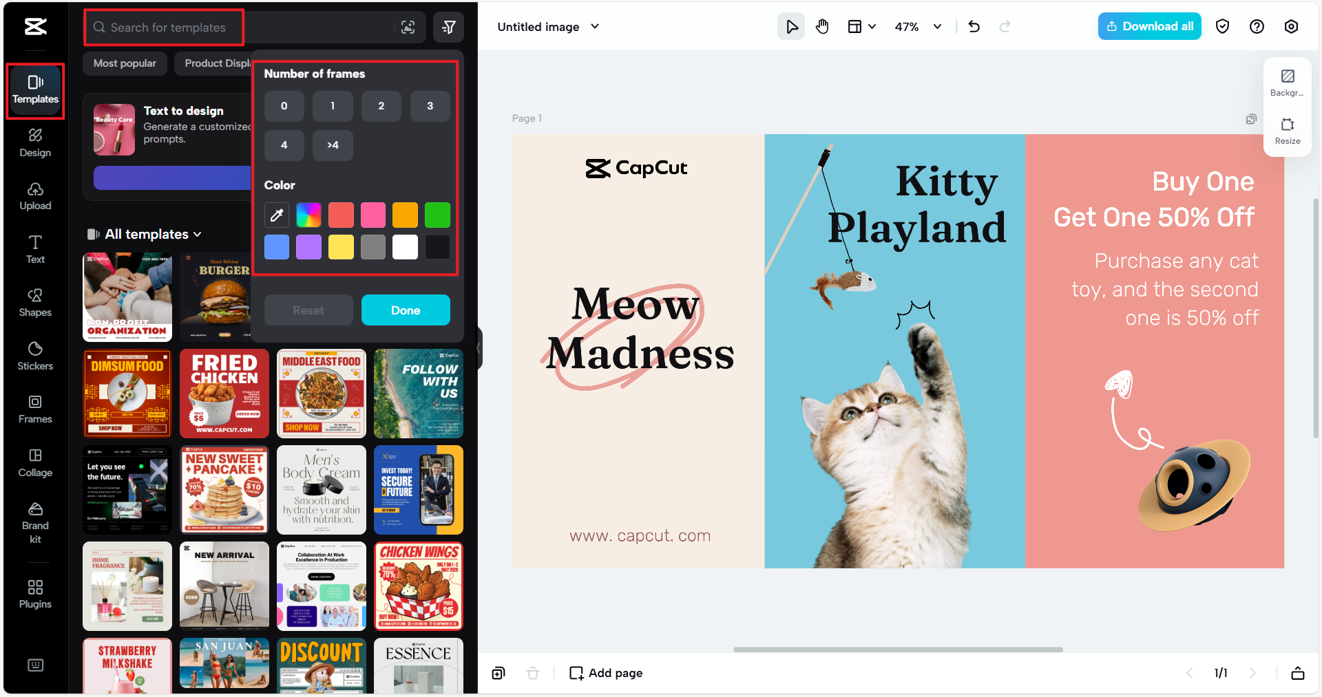Select frame count 4

pyautogui.click(x=284, y=145)
